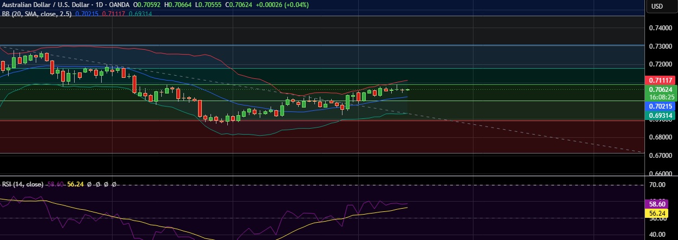The width and height of the screenshot is (678, 240).
Task: Click the purple 58.60 RSI axis label
Action: [x=657, y=204]
